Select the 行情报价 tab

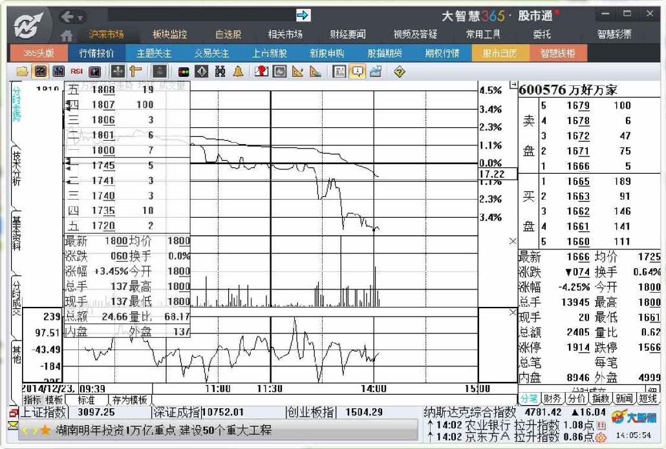[x=96, y=53]
